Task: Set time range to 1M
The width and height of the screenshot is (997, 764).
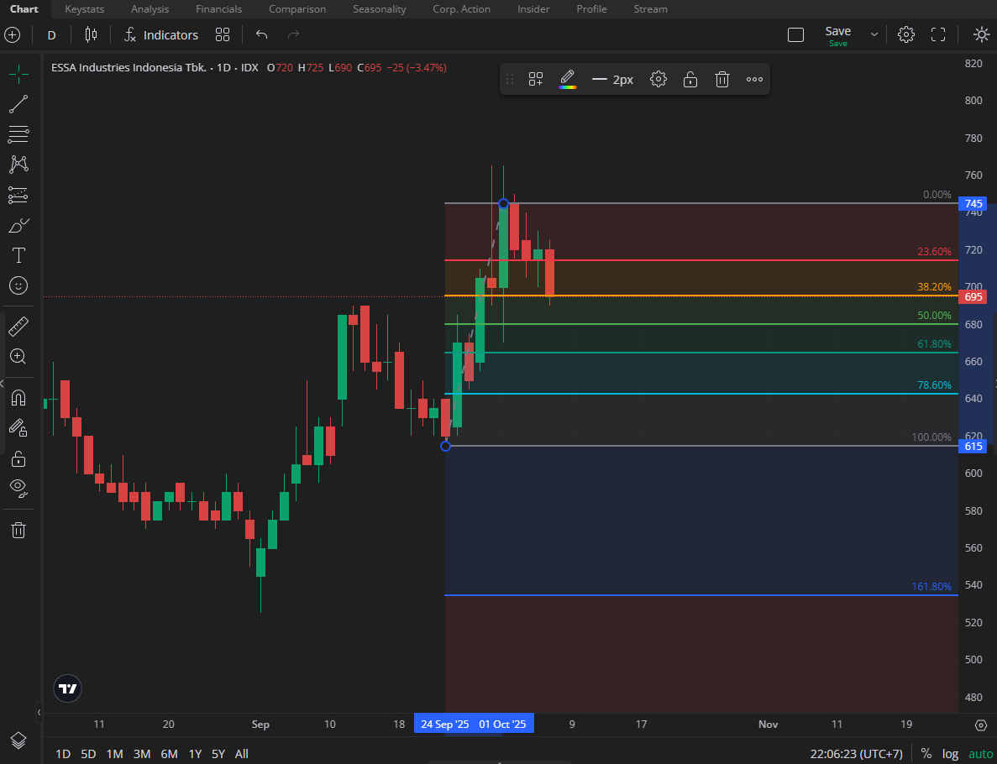Action: pos(114,754)
